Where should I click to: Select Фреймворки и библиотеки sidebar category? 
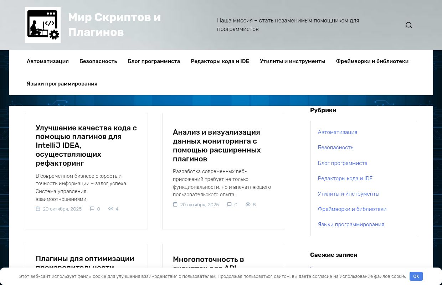click(352, 209)
